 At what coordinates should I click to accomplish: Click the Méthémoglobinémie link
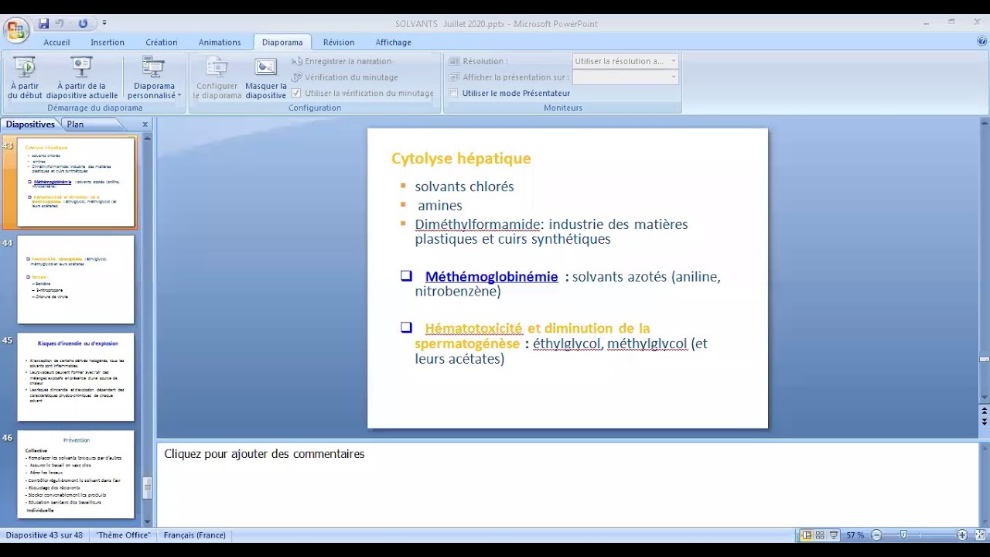click(491, 276)
